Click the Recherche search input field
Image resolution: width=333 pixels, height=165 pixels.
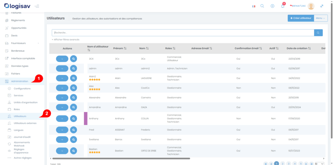tap(183, 33)
